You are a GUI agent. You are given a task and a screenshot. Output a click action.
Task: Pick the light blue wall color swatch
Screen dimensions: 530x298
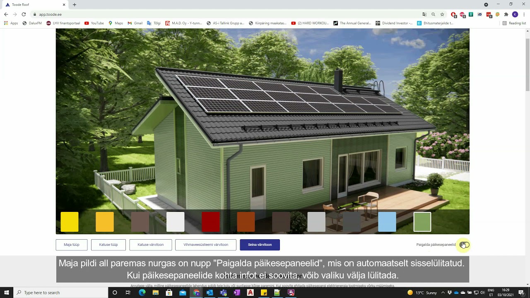[x=387, y=222]
